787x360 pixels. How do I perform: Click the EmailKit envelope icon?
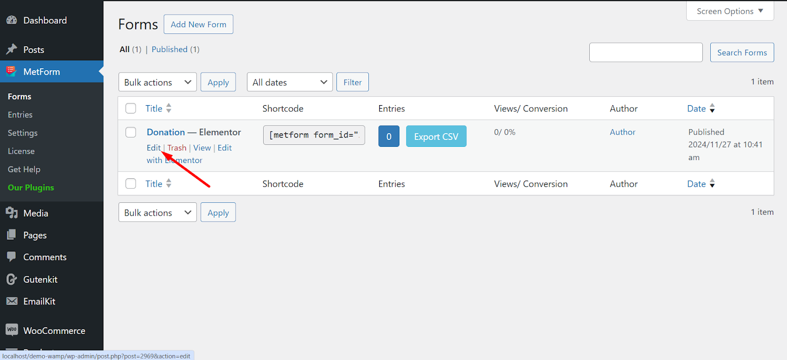point(12,301)
